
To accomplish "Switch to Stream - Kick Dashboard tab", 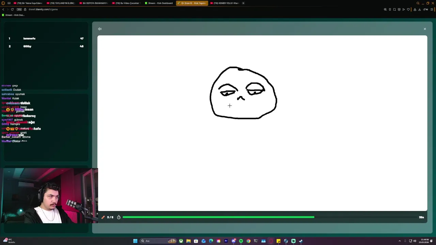I will [x=158, y=3].
